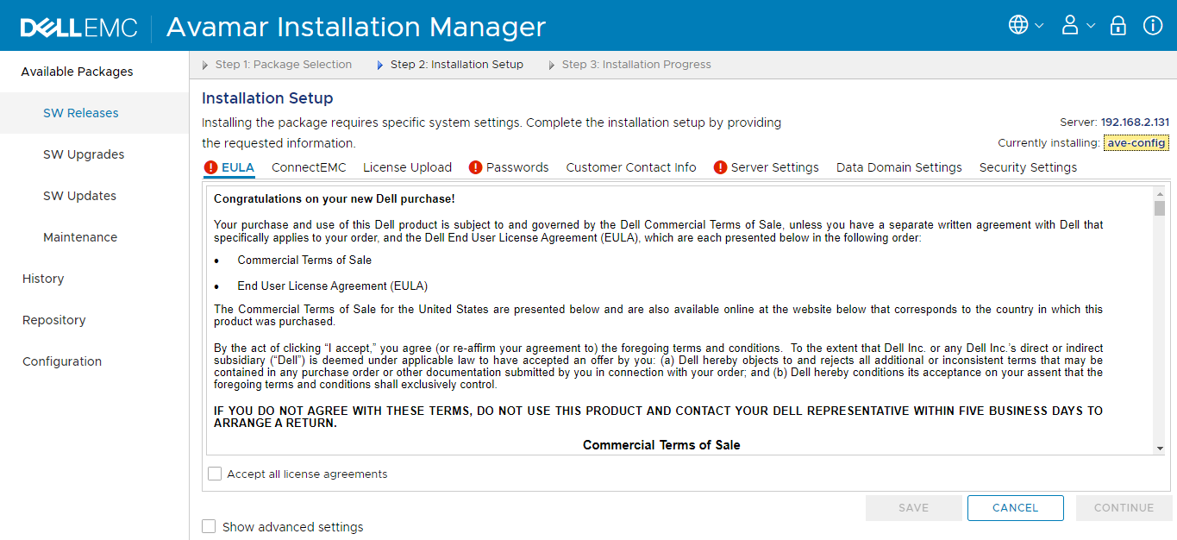Click the padlock icon in header
The image size is (1177, 540).
(1118, 25)
